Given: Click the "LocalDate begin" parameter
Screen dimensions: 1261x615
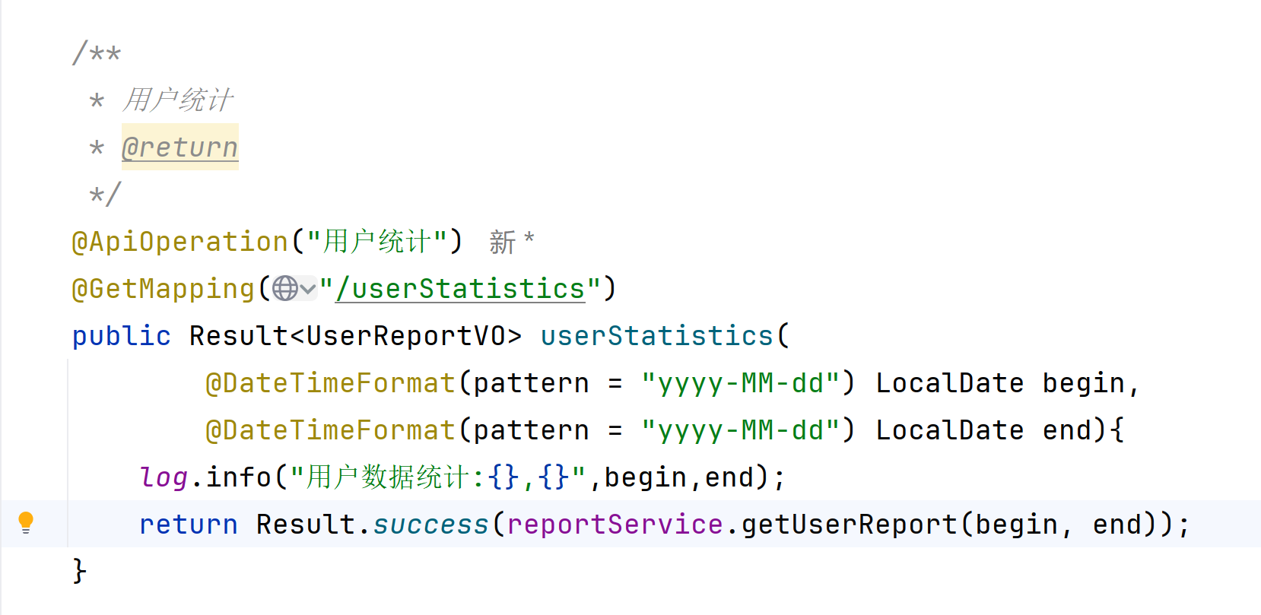Looking at the screenshot, I should point(1000,383).
